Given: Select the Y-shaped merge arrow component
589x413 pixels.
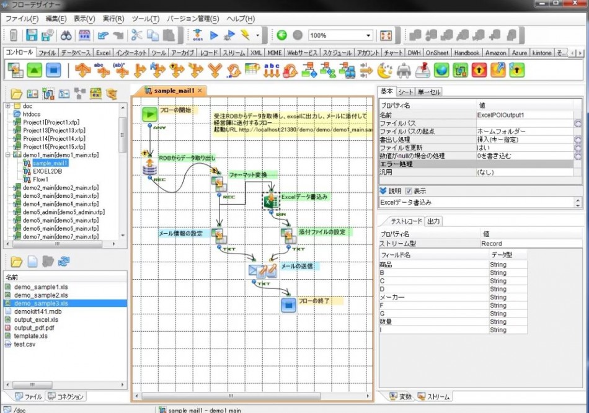Looking at the screenshot, I should (x=215, y=70).
